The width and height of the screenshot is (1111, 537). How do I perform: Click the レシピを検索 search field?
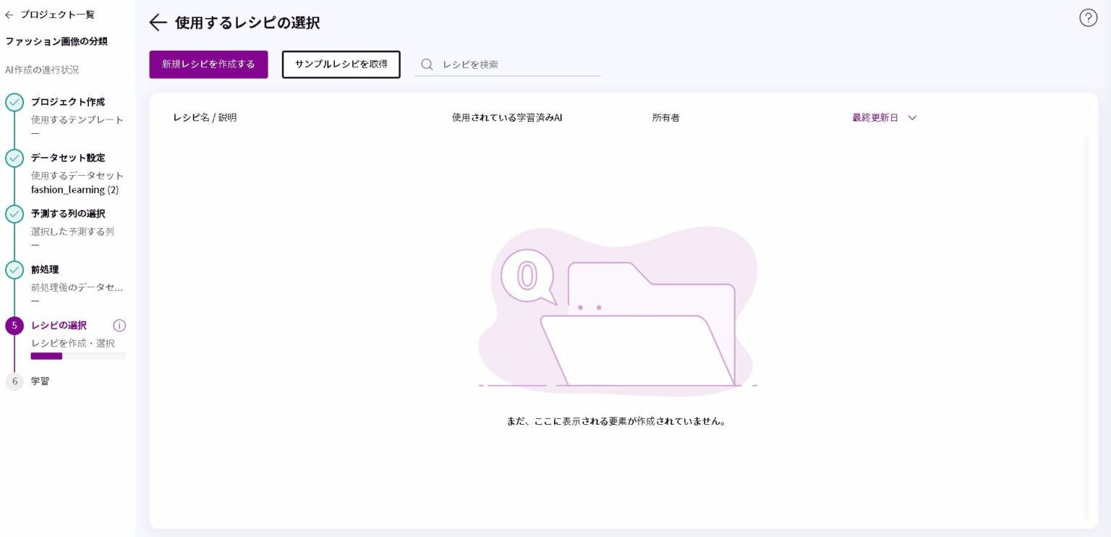point(517,64)
